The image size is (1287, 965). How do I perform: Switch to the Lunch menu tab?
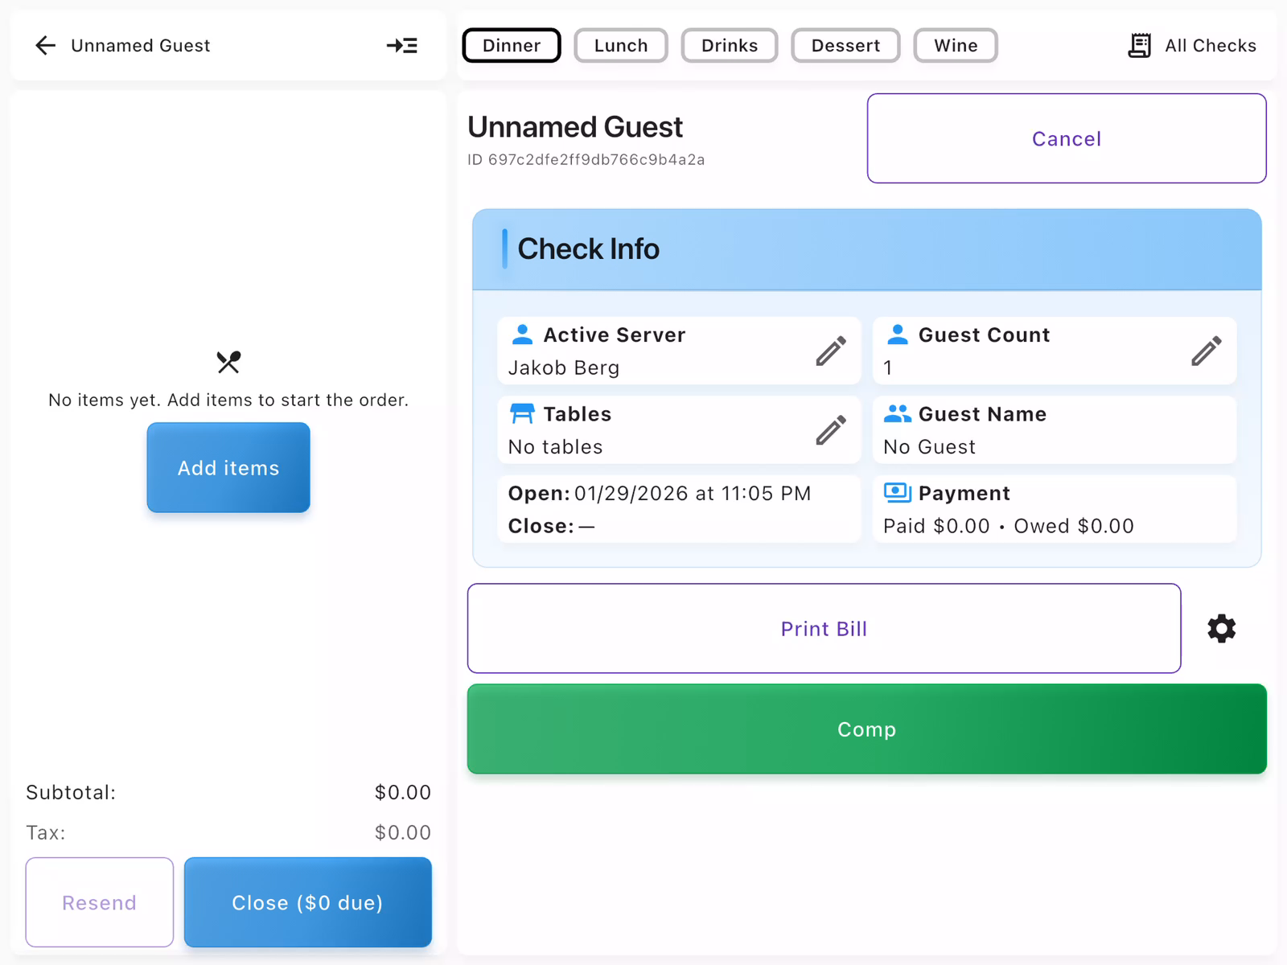[x=620, y=46]
